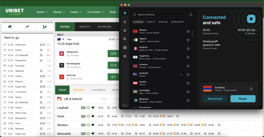Favorite the Australia location star
The height and width of the screenshot is (137, 264).
188,75
